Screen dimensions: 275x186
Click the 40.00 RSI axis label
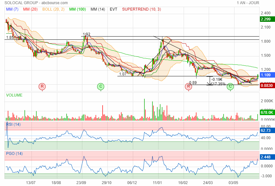pos(266,138)
